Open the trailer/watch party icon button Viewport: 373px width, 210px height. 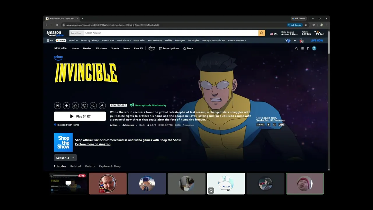pos(57,106)
